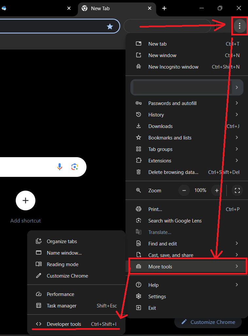Image resolution: width=248 pixels, height=336 pixels.
Task: Click the Performance gauge icon
Action: [39, 294]
